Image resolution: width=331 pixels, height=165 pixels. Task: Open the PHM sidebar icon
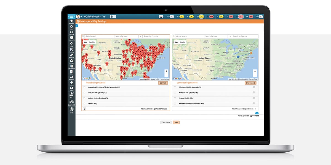(71, 44)
